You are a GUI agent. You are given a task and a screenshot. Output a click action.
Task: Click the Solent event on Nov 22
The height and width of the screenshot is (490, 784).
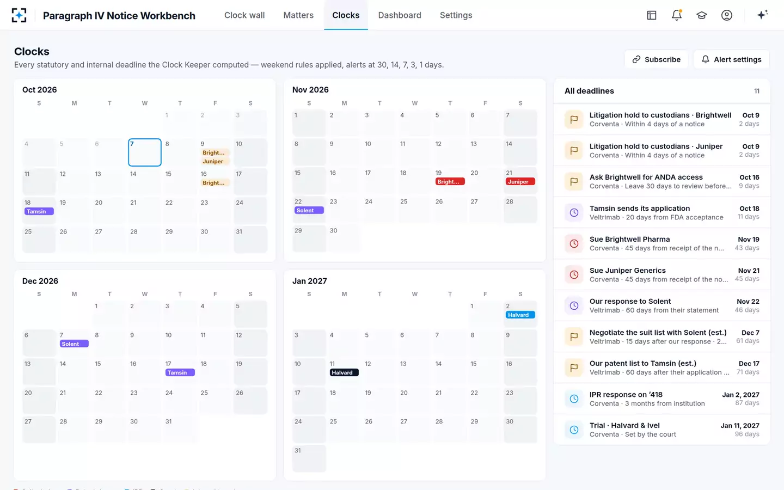[x=309, y=211]
